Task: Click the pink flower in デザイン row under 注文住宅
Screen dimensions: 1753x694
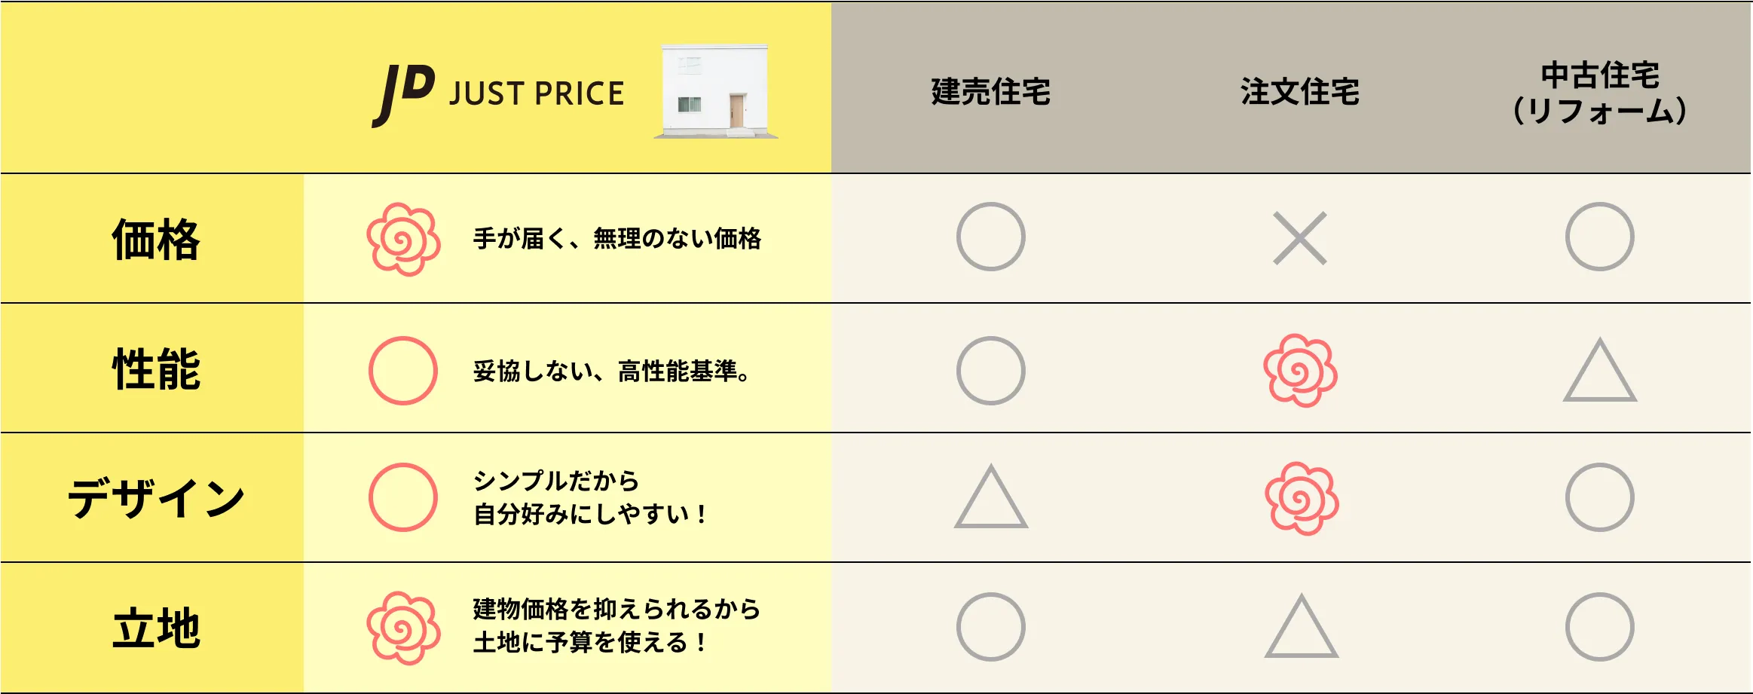Action: (x=1302, y=498)
